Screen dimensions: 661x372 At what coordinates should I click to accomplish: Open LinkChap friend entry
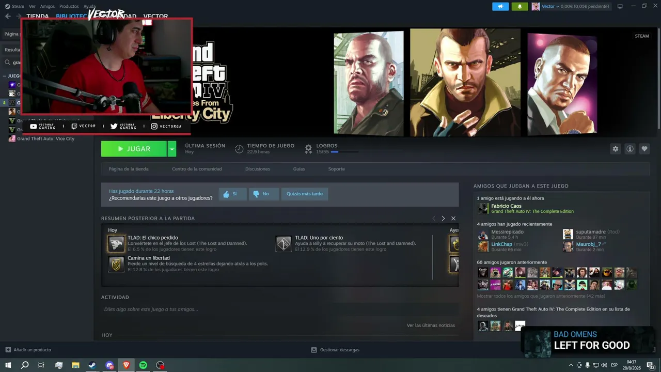coord(501,244)
